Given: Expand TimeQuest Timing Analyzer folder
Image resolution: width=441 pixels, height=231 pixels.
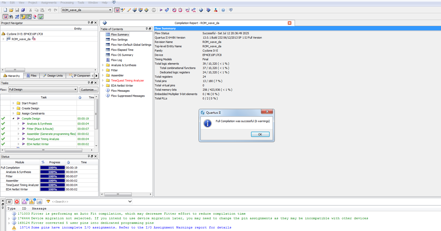Looking at the screenshot, I should 103,80.
